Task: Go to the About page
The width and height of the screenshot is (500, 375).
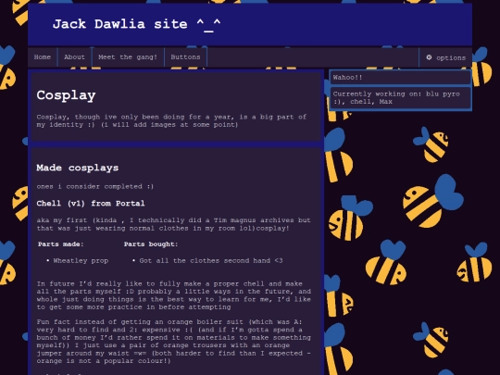Action: point(74,57)
